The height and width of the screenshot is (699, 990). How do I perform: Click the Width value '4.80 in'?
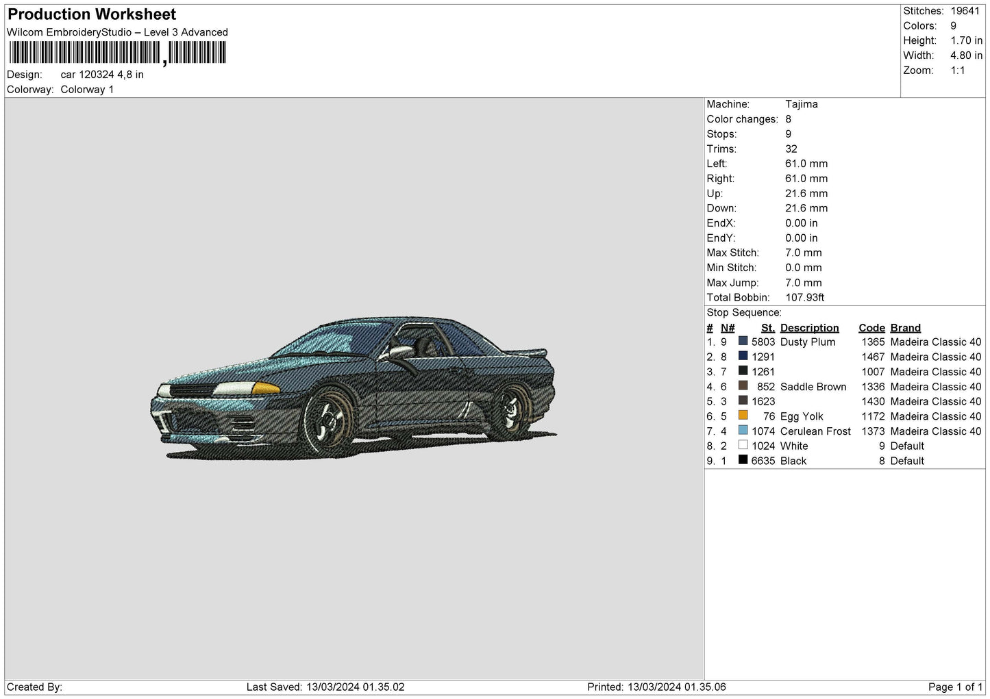pyautogui.click(x=966, y=55)
